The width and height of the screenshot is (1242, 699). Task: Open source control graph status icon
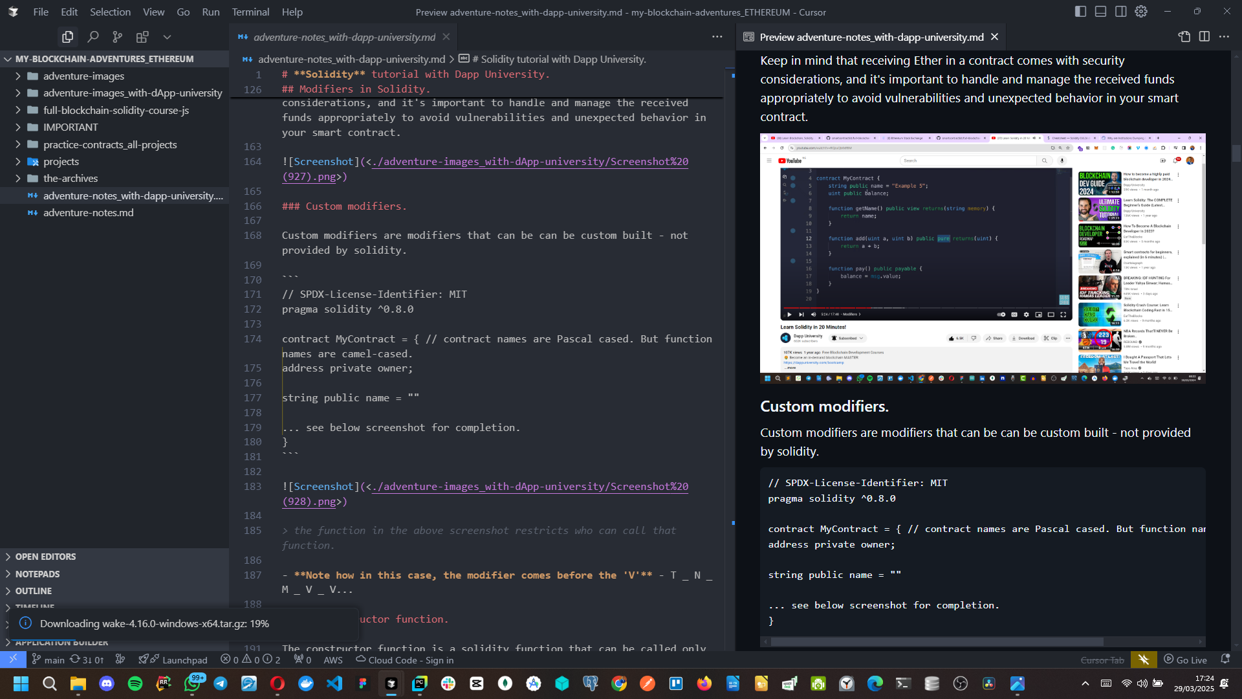click(x=120, y=660)
